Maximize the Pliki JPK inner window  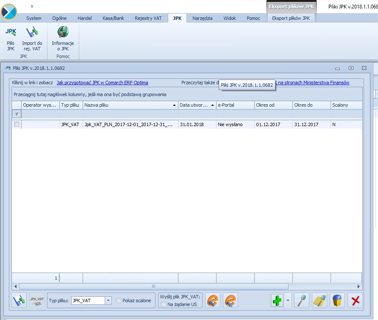click(x=351, y=68)
